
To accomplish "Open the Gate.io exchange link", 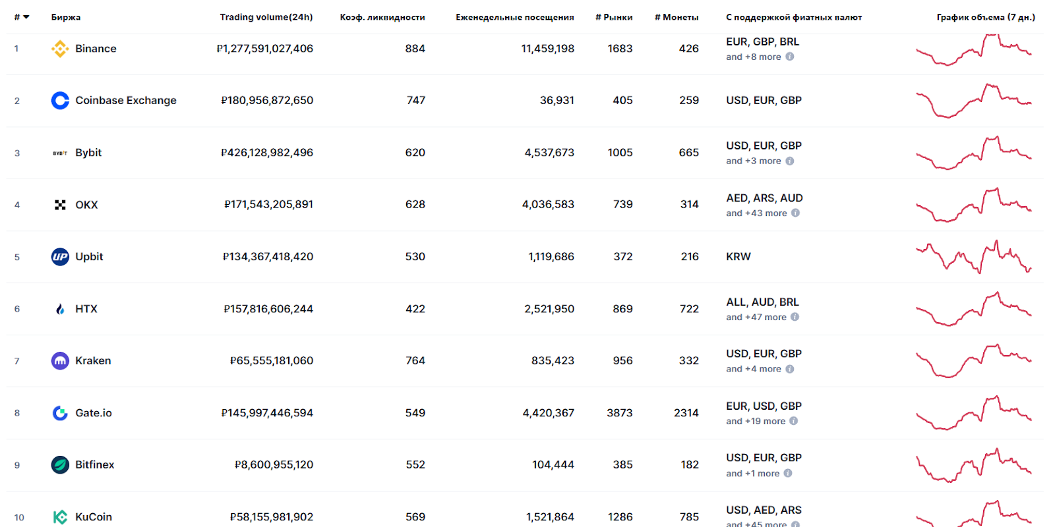I will pos(94,413).
